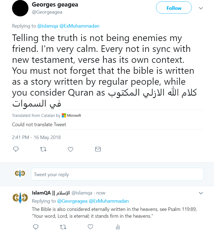
Task: Like the Georges geagea tweet
Action: 70,149
